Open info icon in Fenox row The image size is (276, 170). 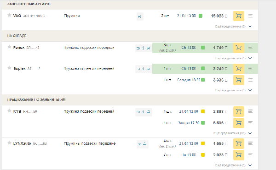coord(143,48)
